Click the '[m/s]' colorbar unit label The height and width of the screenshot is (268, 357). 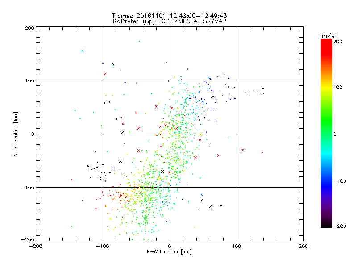pyautogui.click(x=328, y=36)
